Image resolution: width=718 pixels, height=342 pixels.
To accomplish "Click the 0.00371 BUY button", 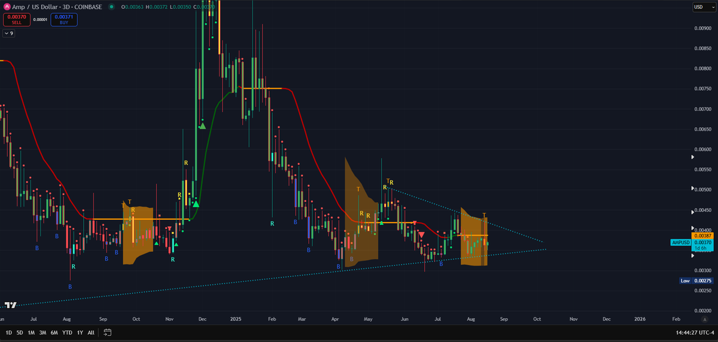I will click(x=63, y=20).
